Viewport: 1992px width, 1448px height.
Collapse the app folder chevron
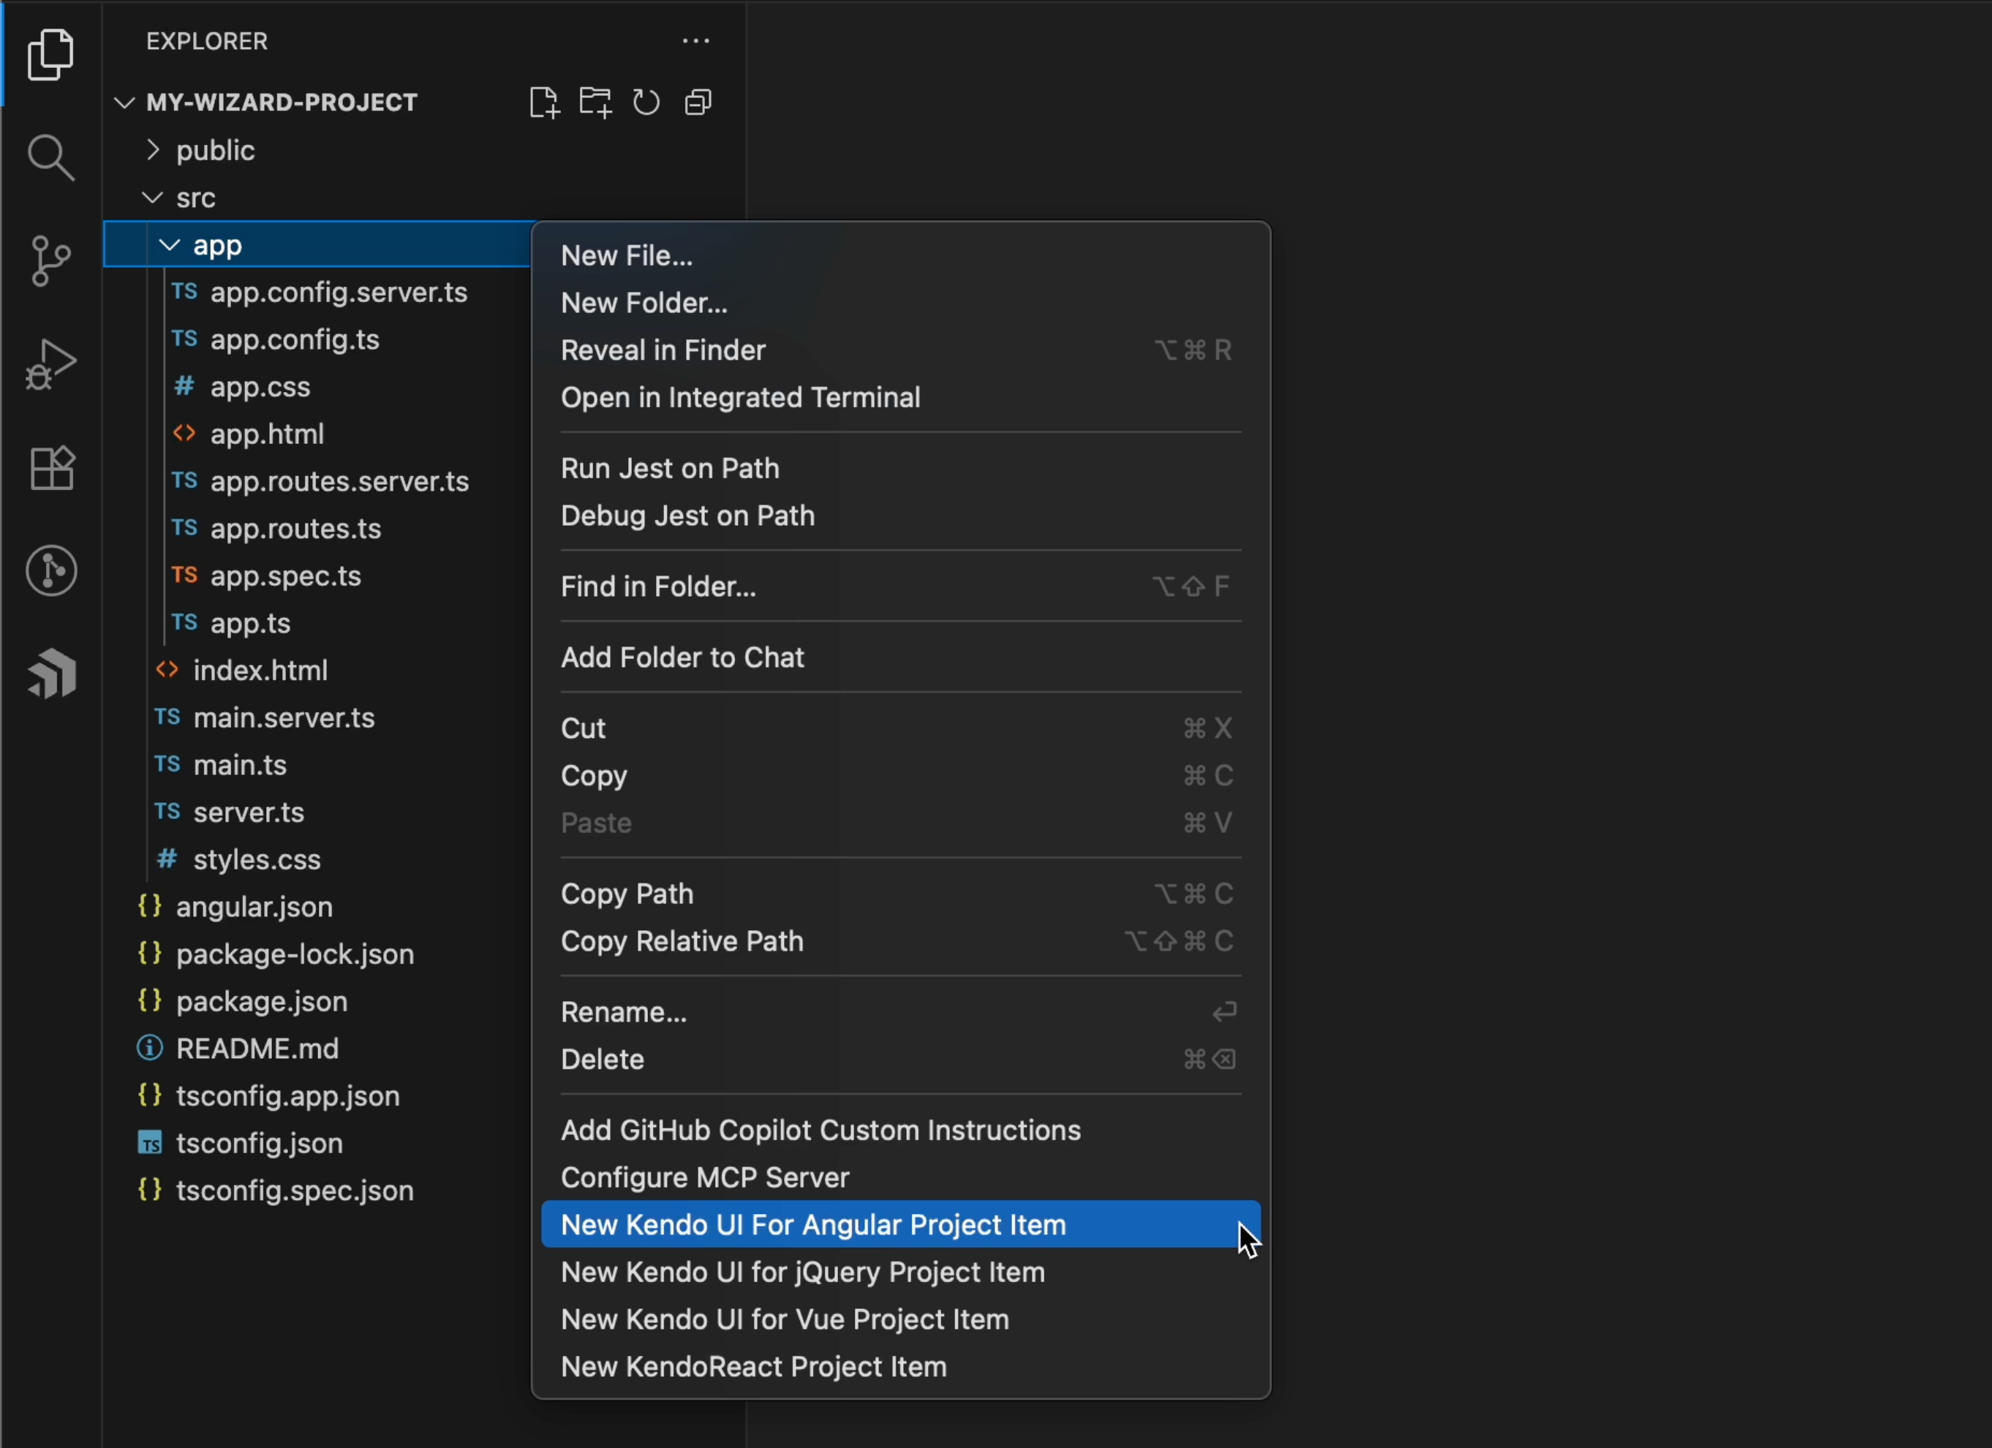tap(170, 245)
